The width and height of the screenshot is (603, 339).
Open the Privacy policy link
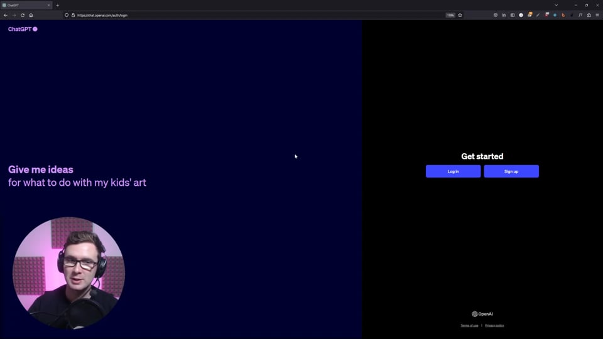click(x=494, y=326)
